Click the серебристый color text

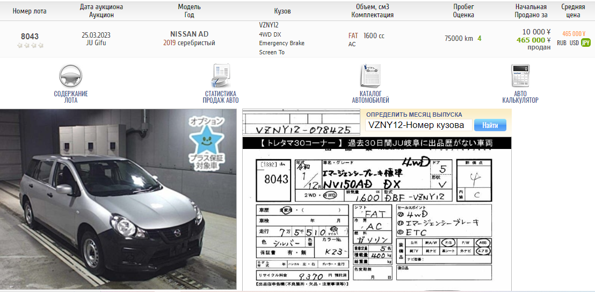197,43
